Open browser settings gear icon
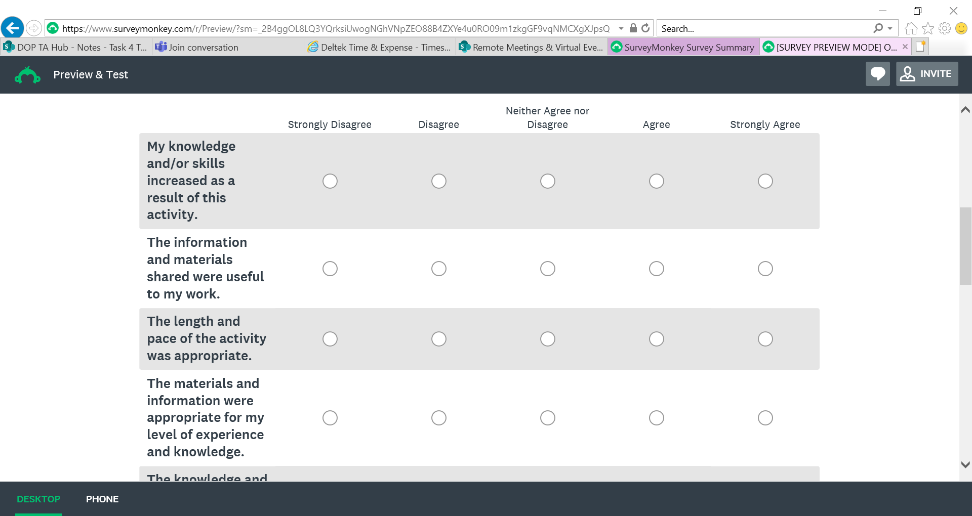The image size is (972, 516). pyautogui.click(x=945, y=29)
